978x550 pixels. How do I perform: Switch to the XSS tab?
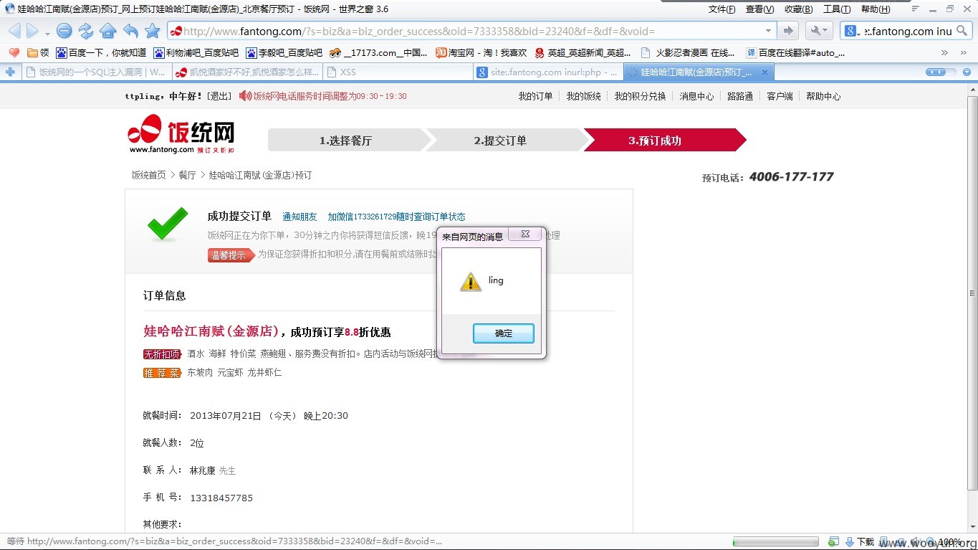(x=398, y=72)
